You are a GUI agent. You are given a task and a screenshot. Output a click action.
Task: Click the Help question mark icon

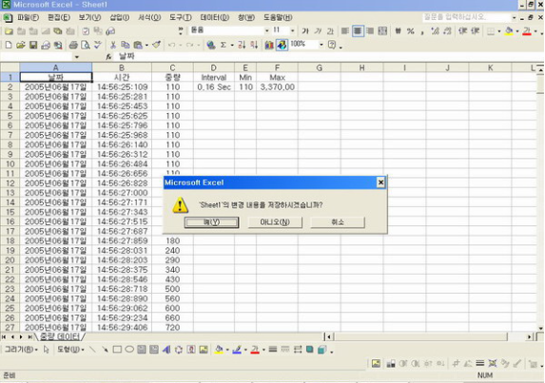(x=332, y=45)
